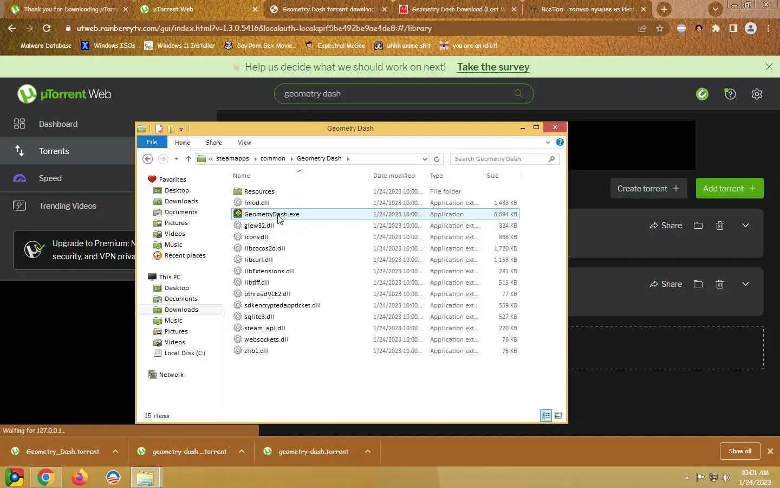This screenshot has height=488, width=780.
Task: Close the Chrome downloads bar
Action: coord(770,451)
